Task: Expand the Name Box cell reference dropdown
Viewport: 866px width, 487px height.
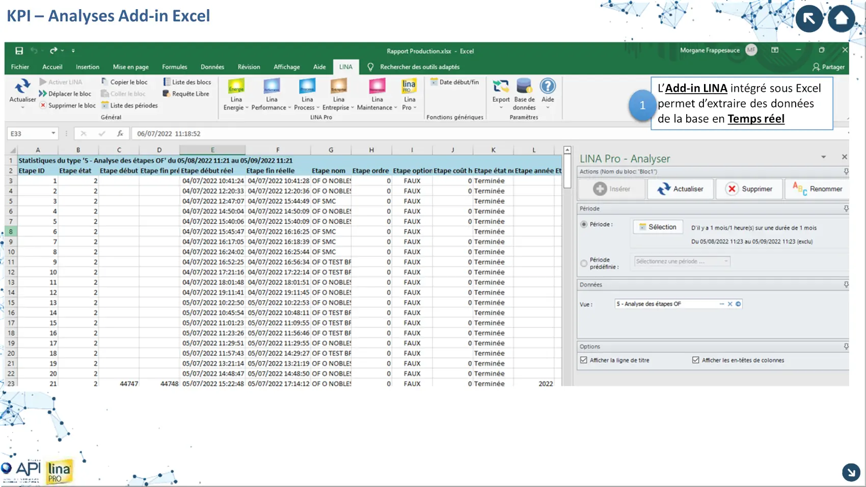Action: point(53,133)
